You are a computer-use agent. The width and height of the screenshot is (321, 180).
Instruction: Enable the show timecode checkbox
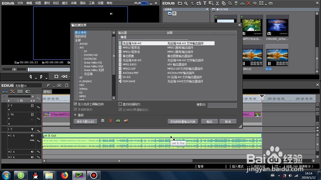[x=120, y=104]
